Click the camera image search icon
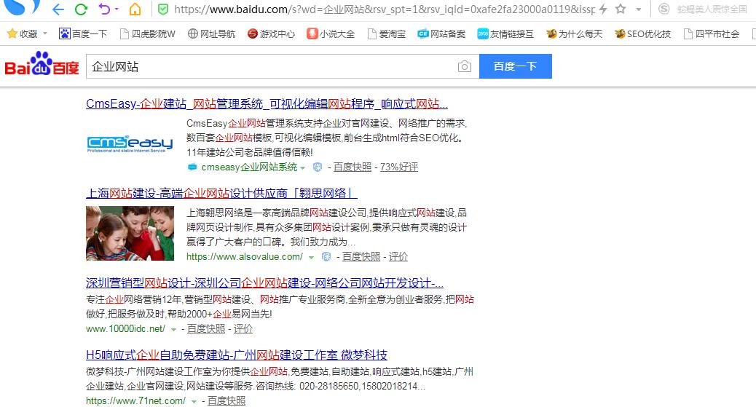This screenshot has width=756, height=407. [464, 67]
